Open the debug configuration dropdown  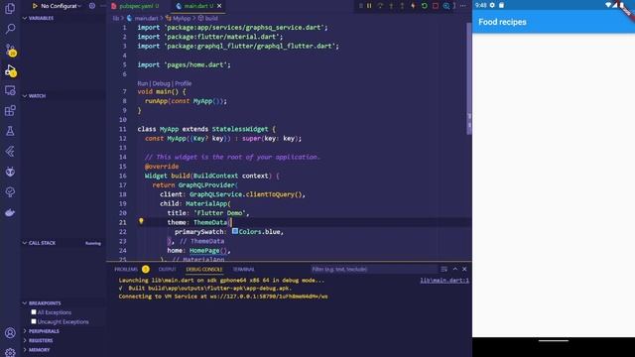pos(61,6)
